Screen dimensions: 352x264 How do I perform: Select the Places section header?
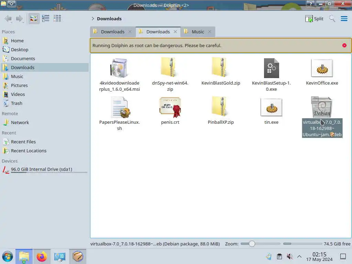click(x=8, y=32)
